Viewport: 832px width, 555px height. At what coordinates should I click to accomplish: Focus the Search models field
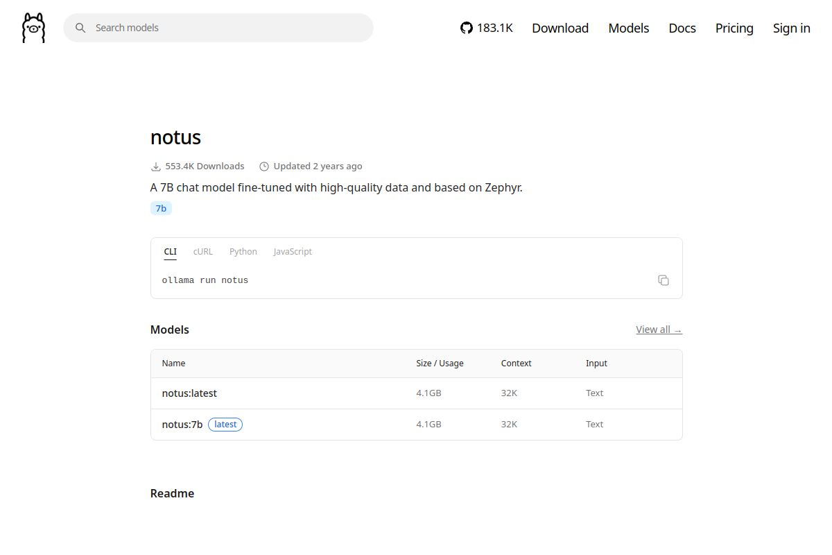(x=218, y=28)
